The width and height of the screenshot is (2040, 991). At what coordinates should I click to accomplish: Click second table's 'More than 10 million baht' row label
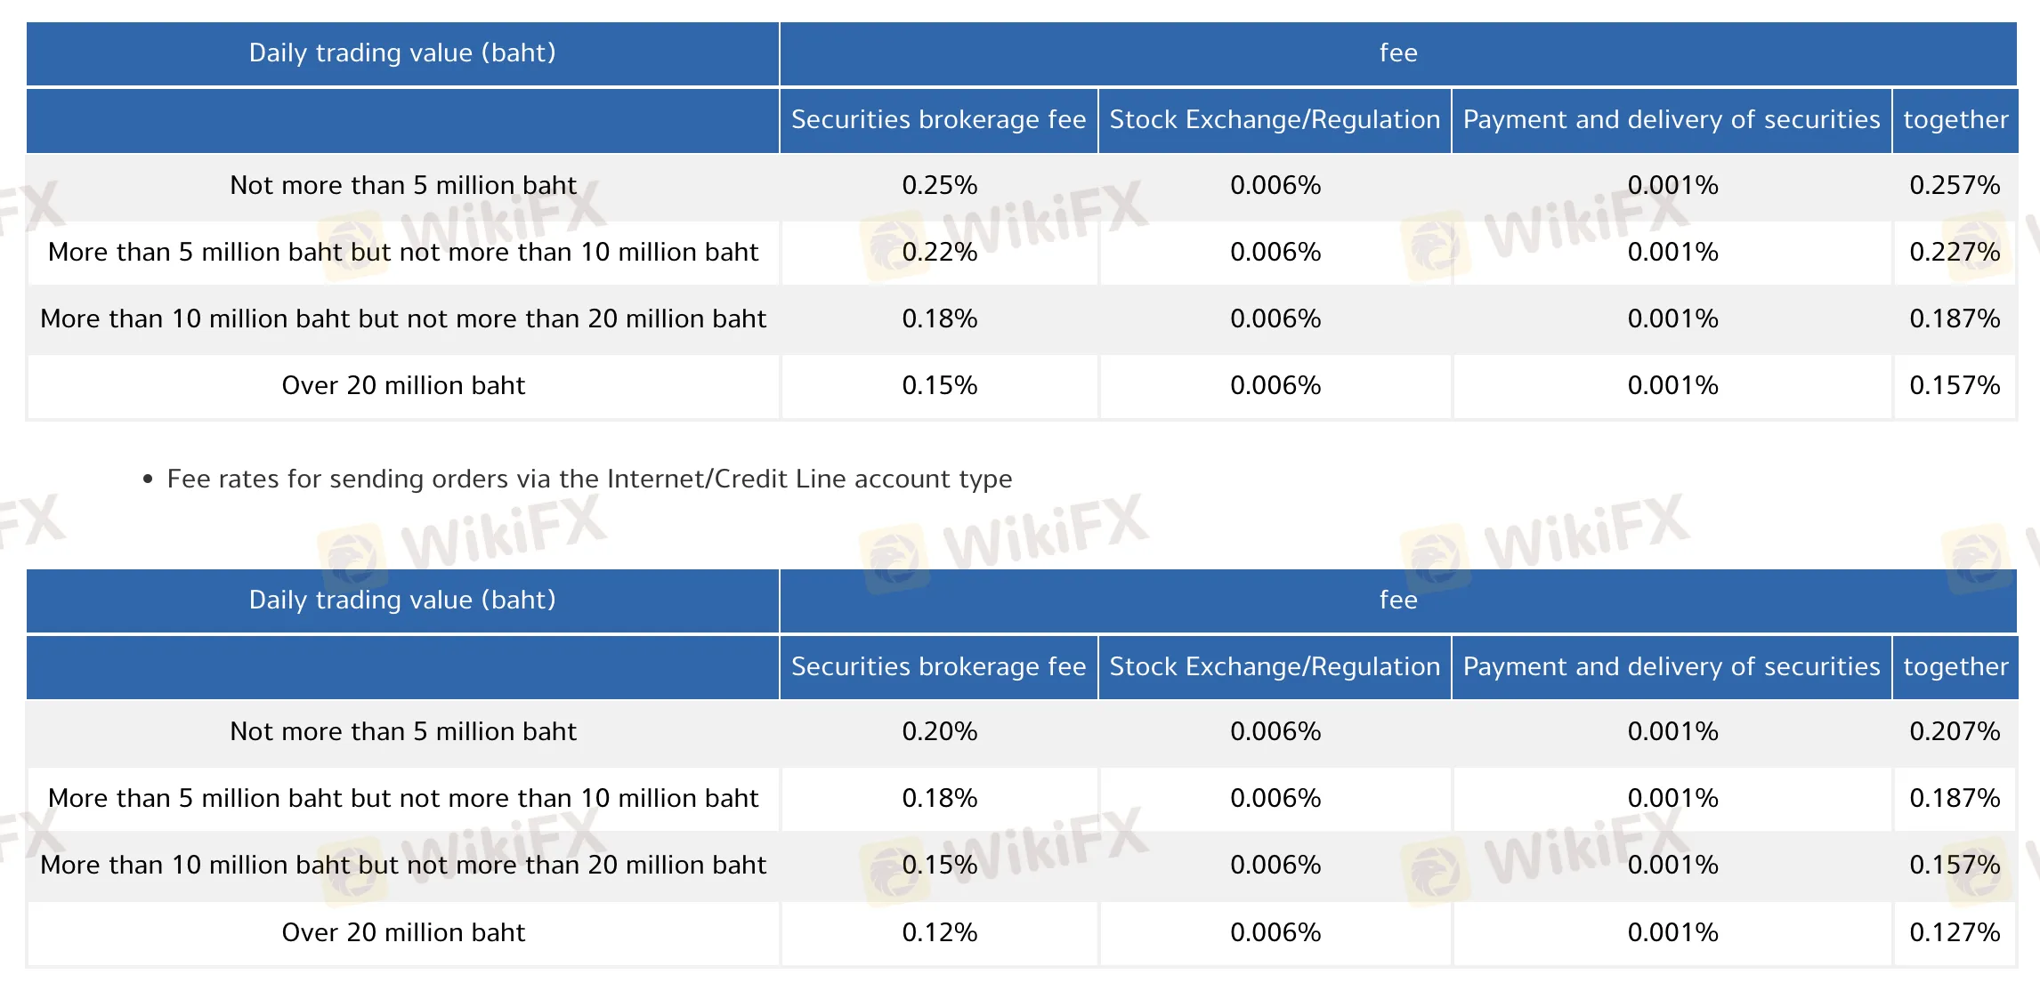[x=403, y=866]
